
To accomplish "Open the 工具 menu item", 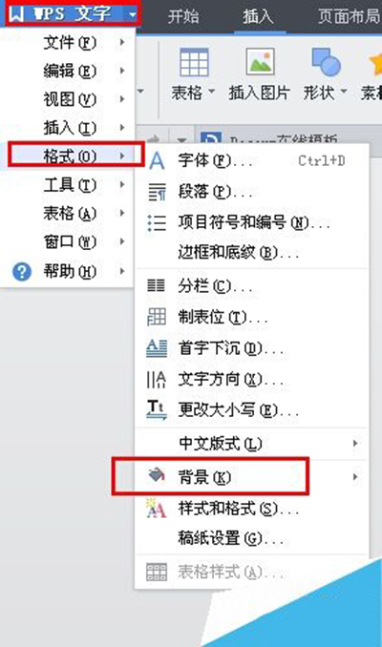I will pyautogui.click(x=68, y=185).
